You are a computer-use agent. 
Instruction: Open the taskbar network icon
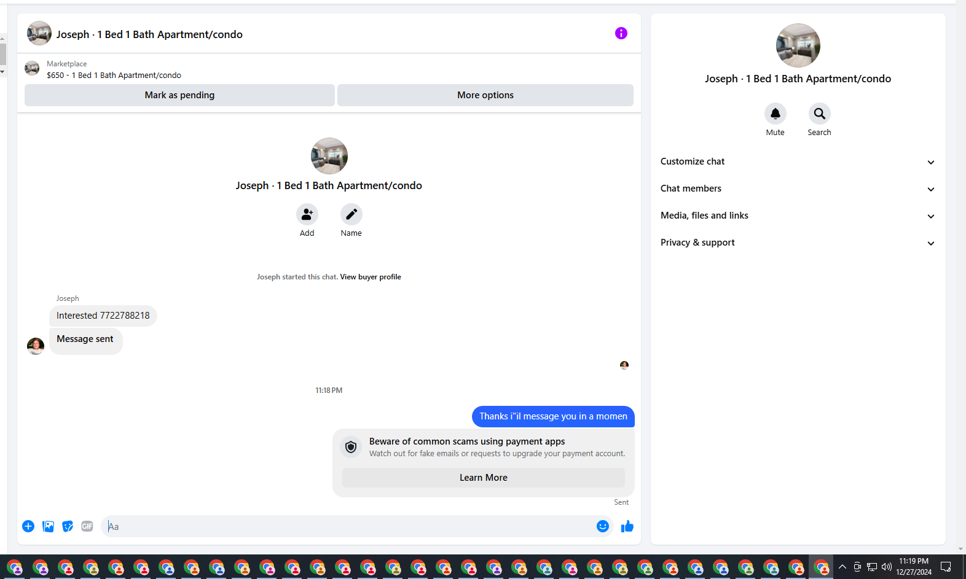[872, 567]
